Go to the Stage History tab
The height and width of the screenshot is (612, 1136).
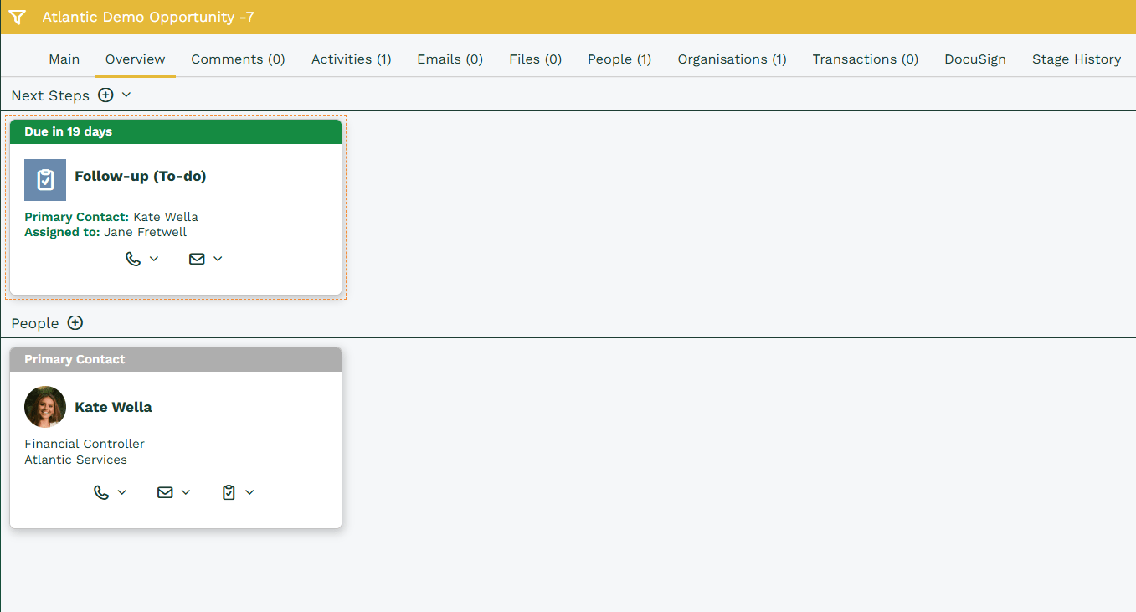tap(1076, 59)
